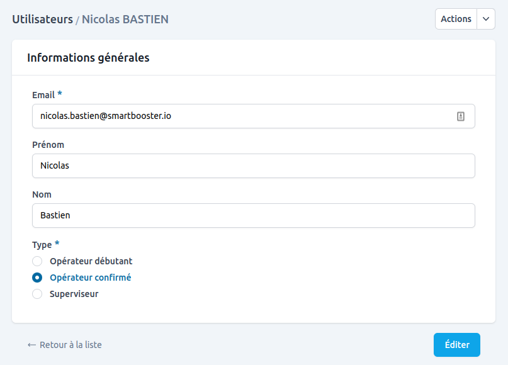This screenshot has height=365, width=508.
Task: Click the Email field label
Action: 43,94
